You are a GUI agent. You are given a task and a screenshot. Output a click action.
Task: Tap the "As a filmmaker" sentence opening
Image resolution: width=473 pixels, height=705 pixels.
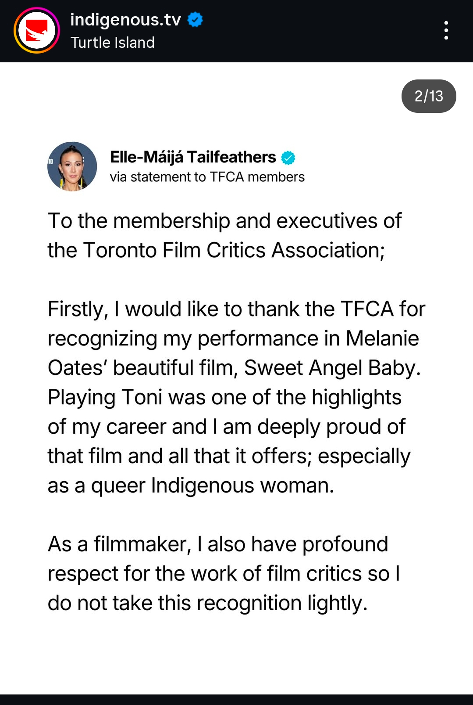[x=118, y=544]
